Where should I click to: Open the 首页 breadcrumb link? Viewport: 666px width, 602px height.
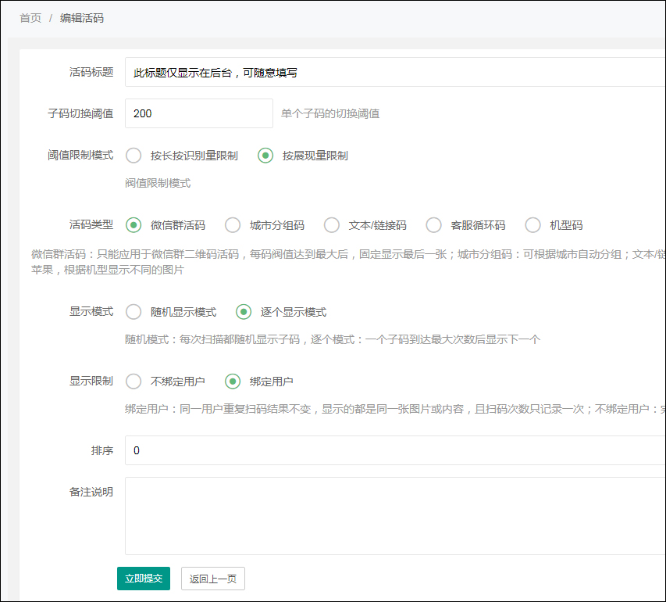29,18
